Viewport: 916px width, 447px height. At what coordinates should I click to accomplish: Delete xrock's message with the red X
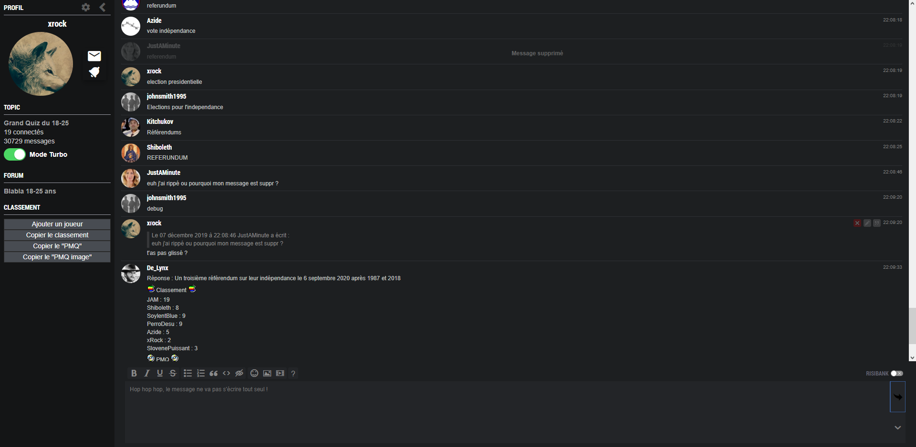pyautogui.click(x=857, y=223)
